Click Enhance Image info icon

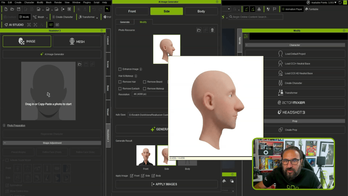[x=141, y=69]
